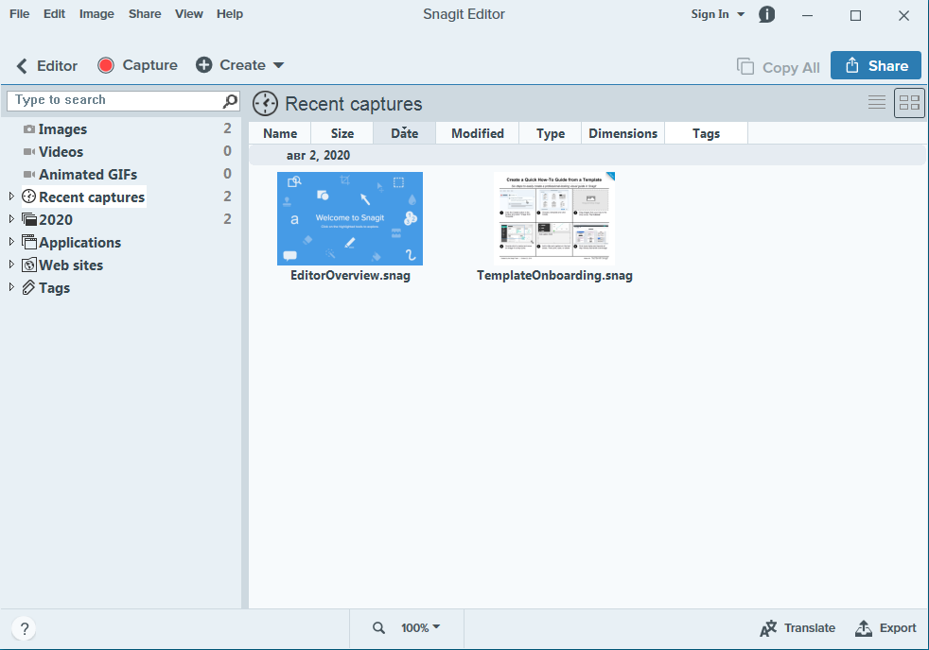
Task: Click the red Capture record icon
Action: click(x=106, y=65)
